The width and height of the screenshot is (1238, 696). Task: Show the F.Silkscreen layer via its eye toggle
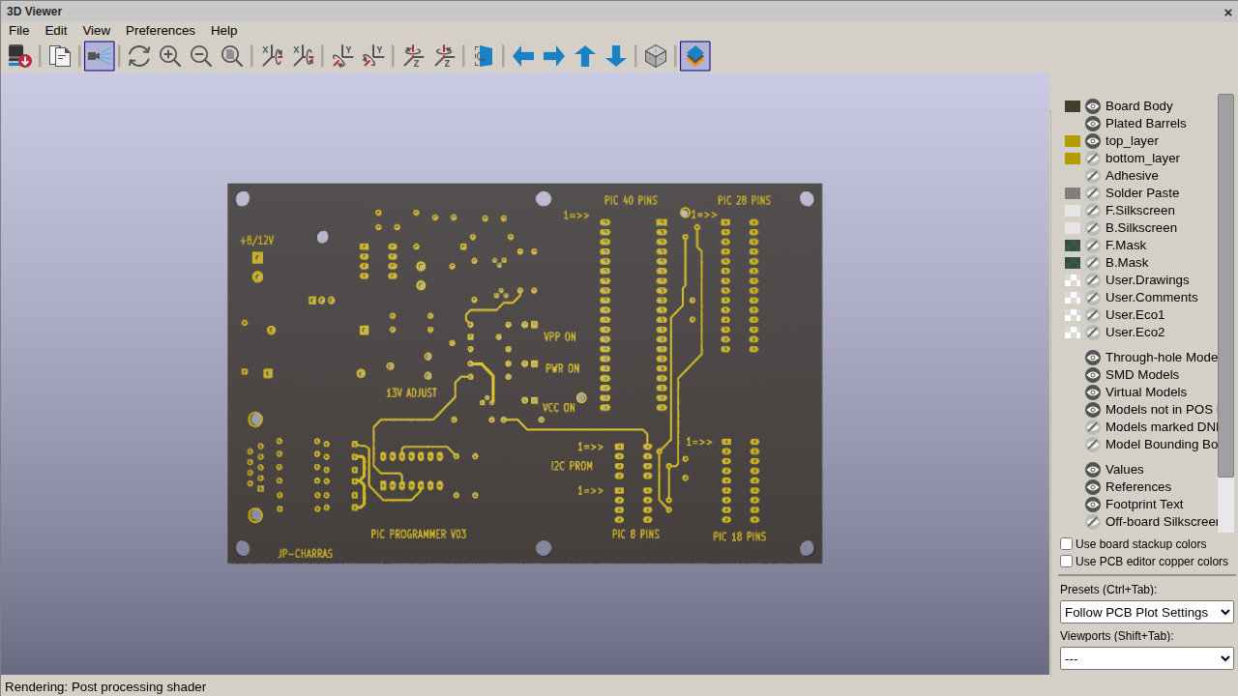click(1093, 211)
